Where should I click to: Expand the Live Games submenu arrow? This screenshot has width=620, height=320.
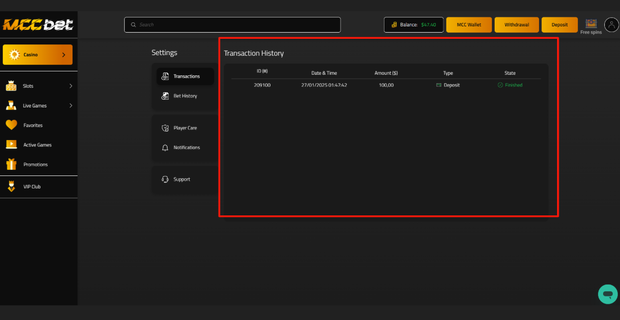click(x=71, y=106)
